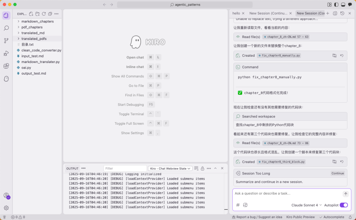Open the Kiro ghost panel in activity bar
The height and width of the screenshot is (220, 356).
tap(6, 79)
